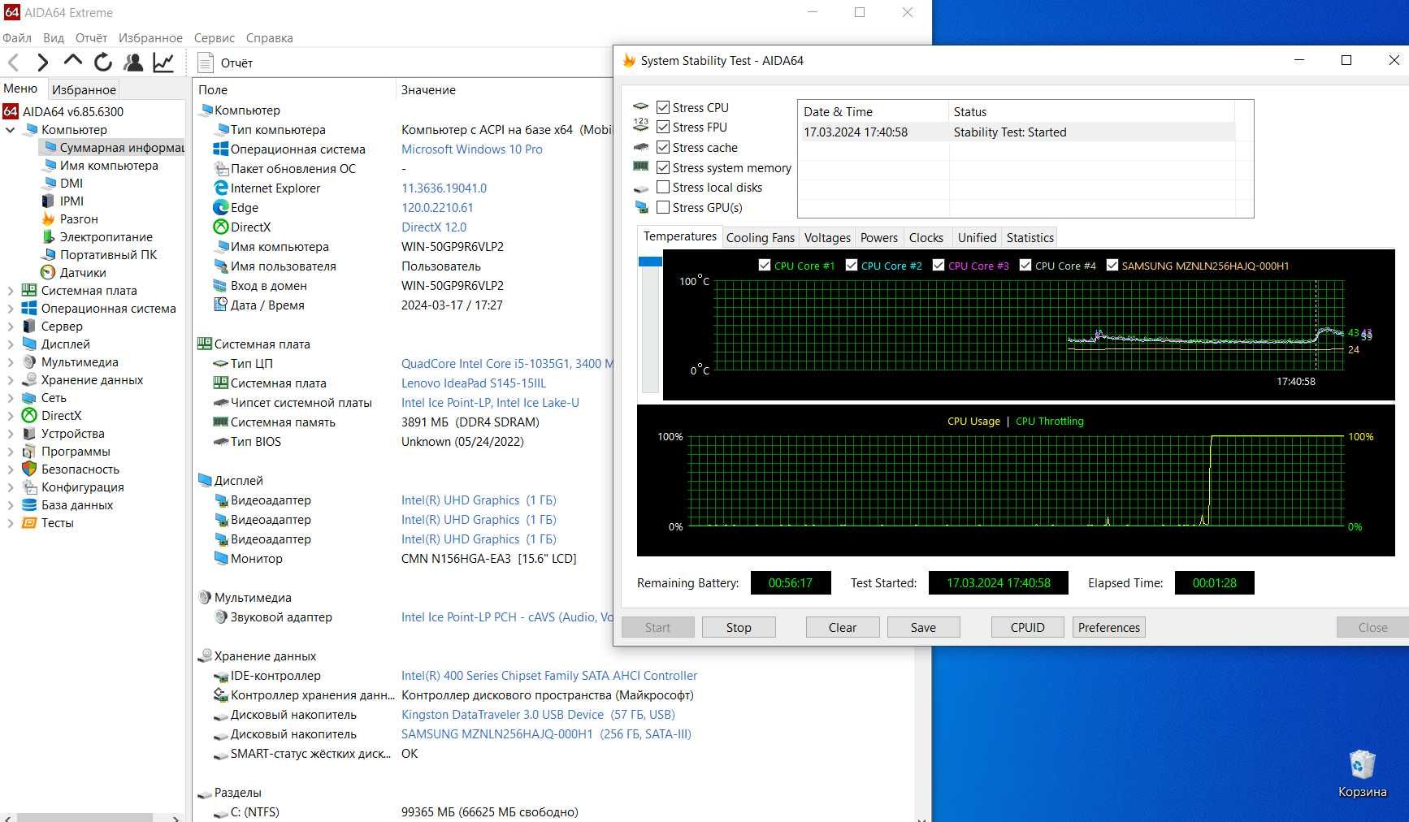
Task: Open База данных tree item
Action: pyautogui.click(x=77, y=505)
